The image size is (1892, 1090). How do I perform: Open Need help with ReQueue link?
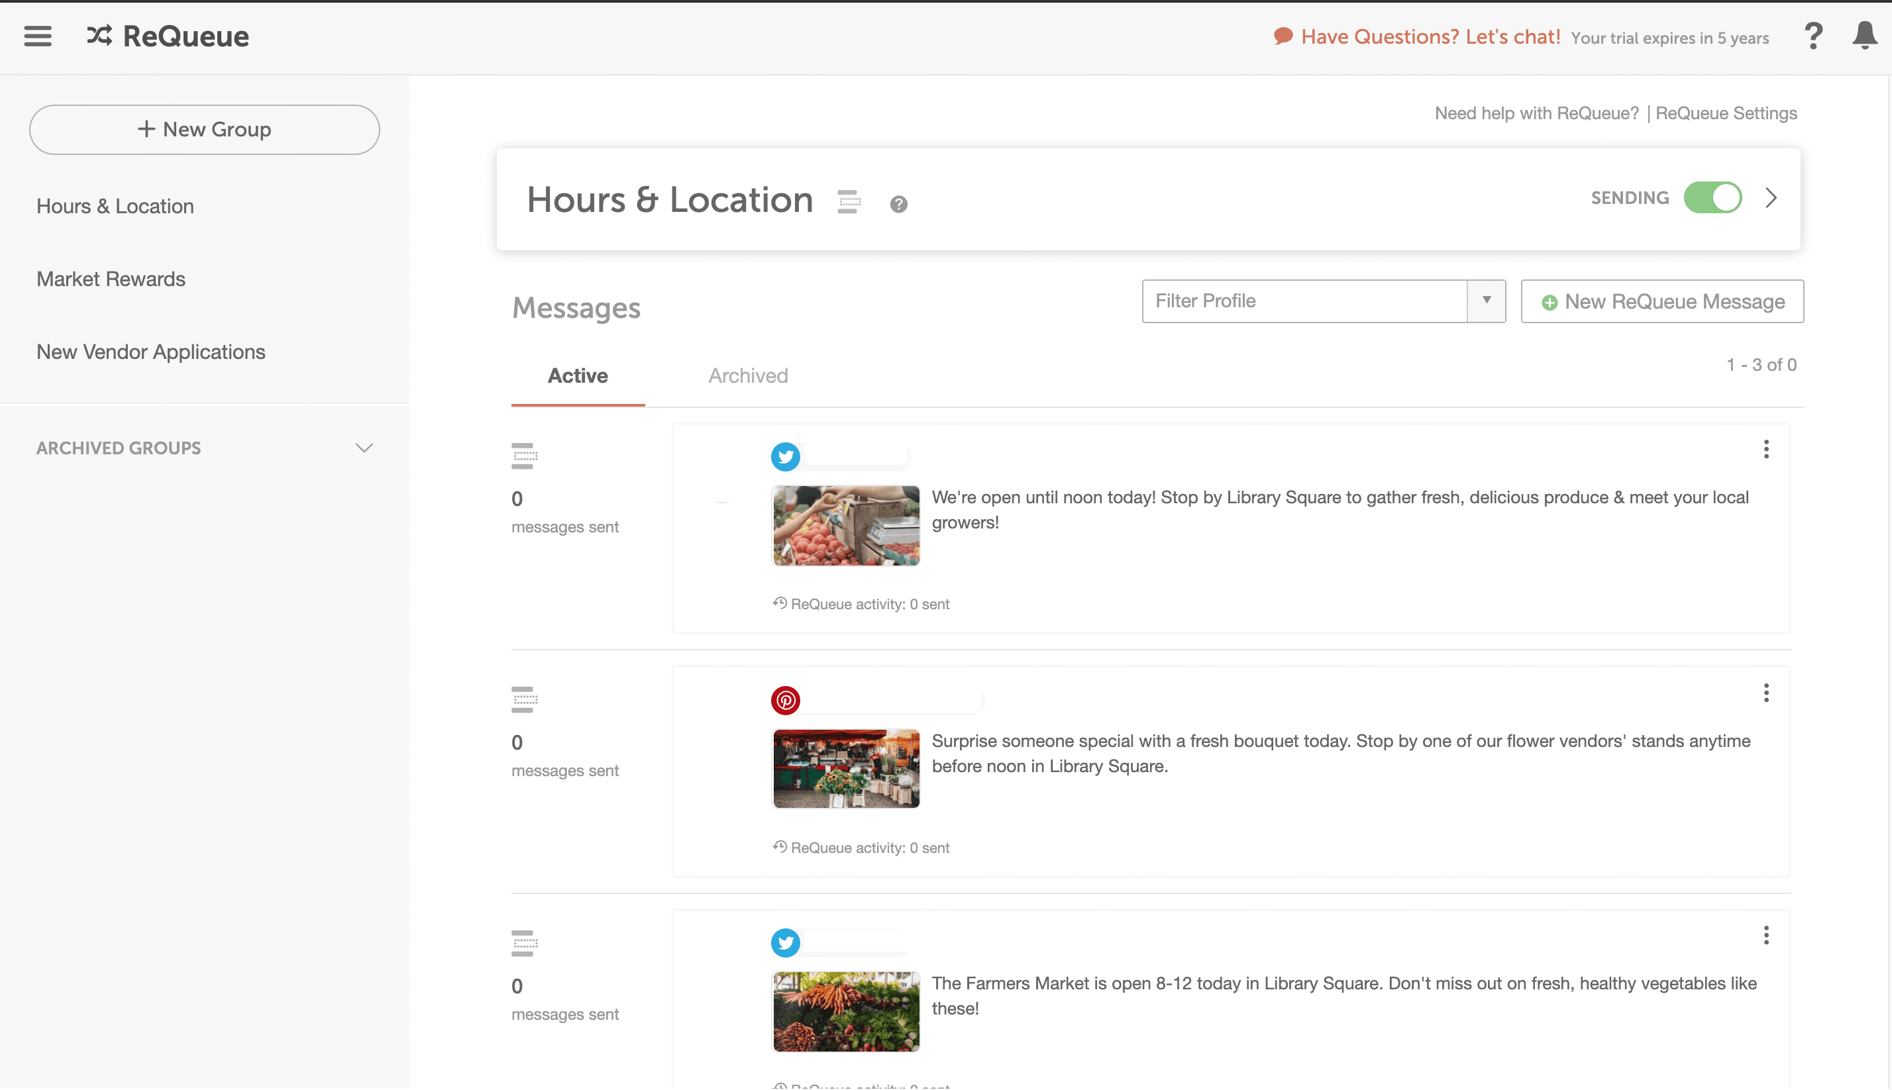click(1536, 113)
